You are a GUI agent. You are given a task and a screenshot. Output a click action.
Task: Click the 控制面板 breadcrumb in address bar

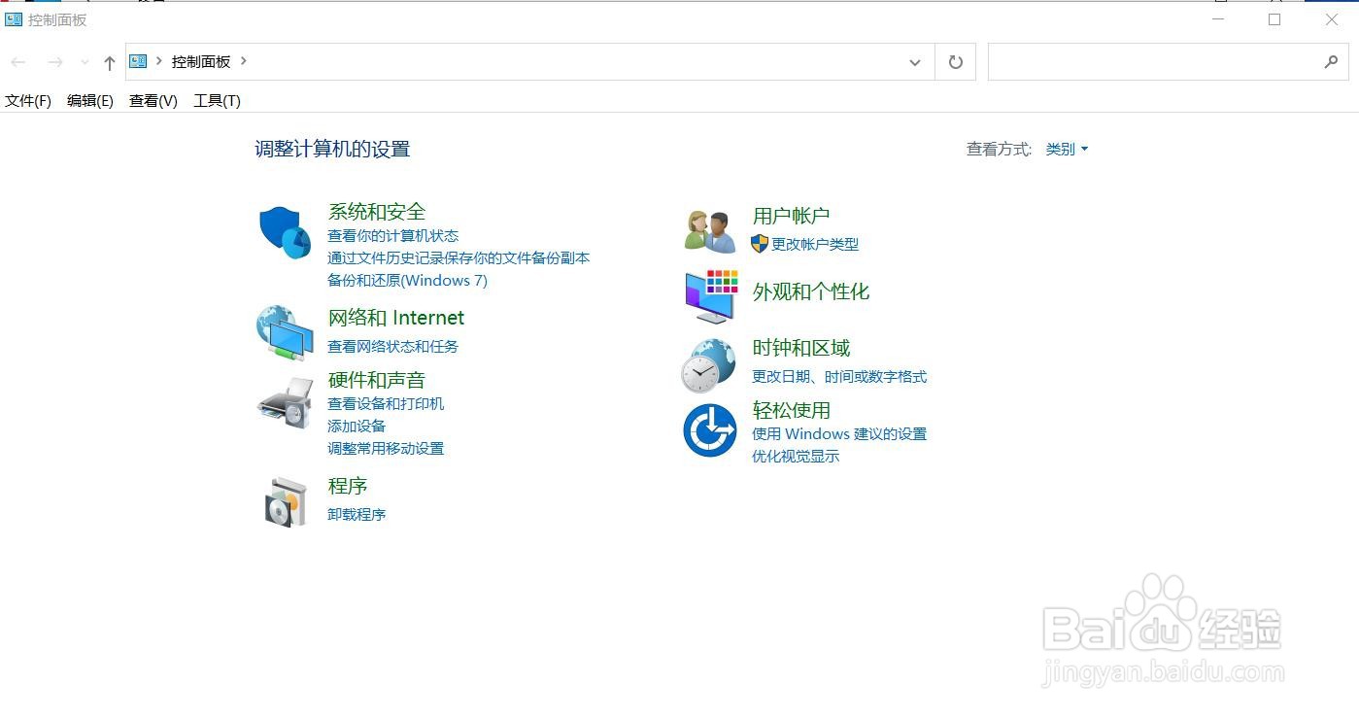coord(201,61)
